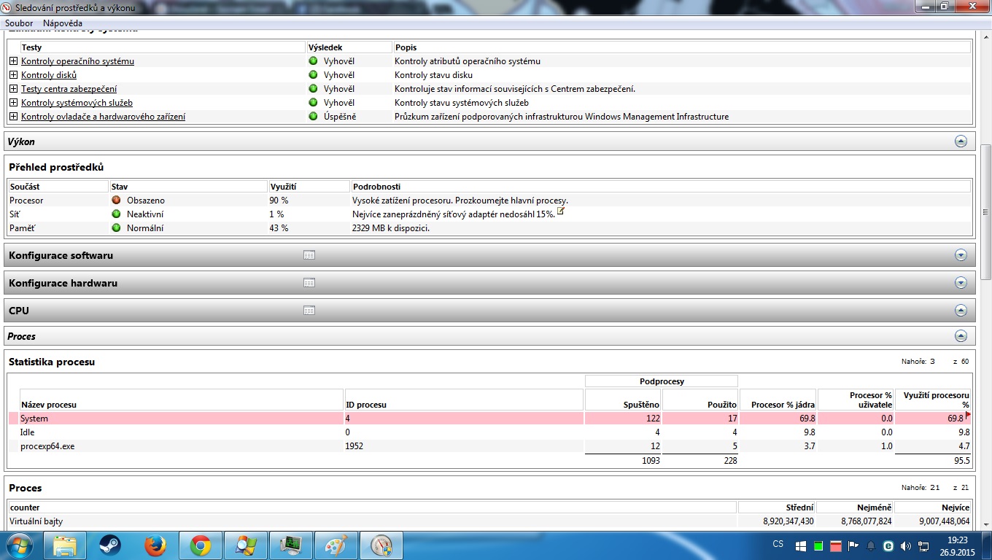The height and width of the screenshot is (560, 992).
Task: Launch Firefox from the taskbar
Action: point(155,545)
